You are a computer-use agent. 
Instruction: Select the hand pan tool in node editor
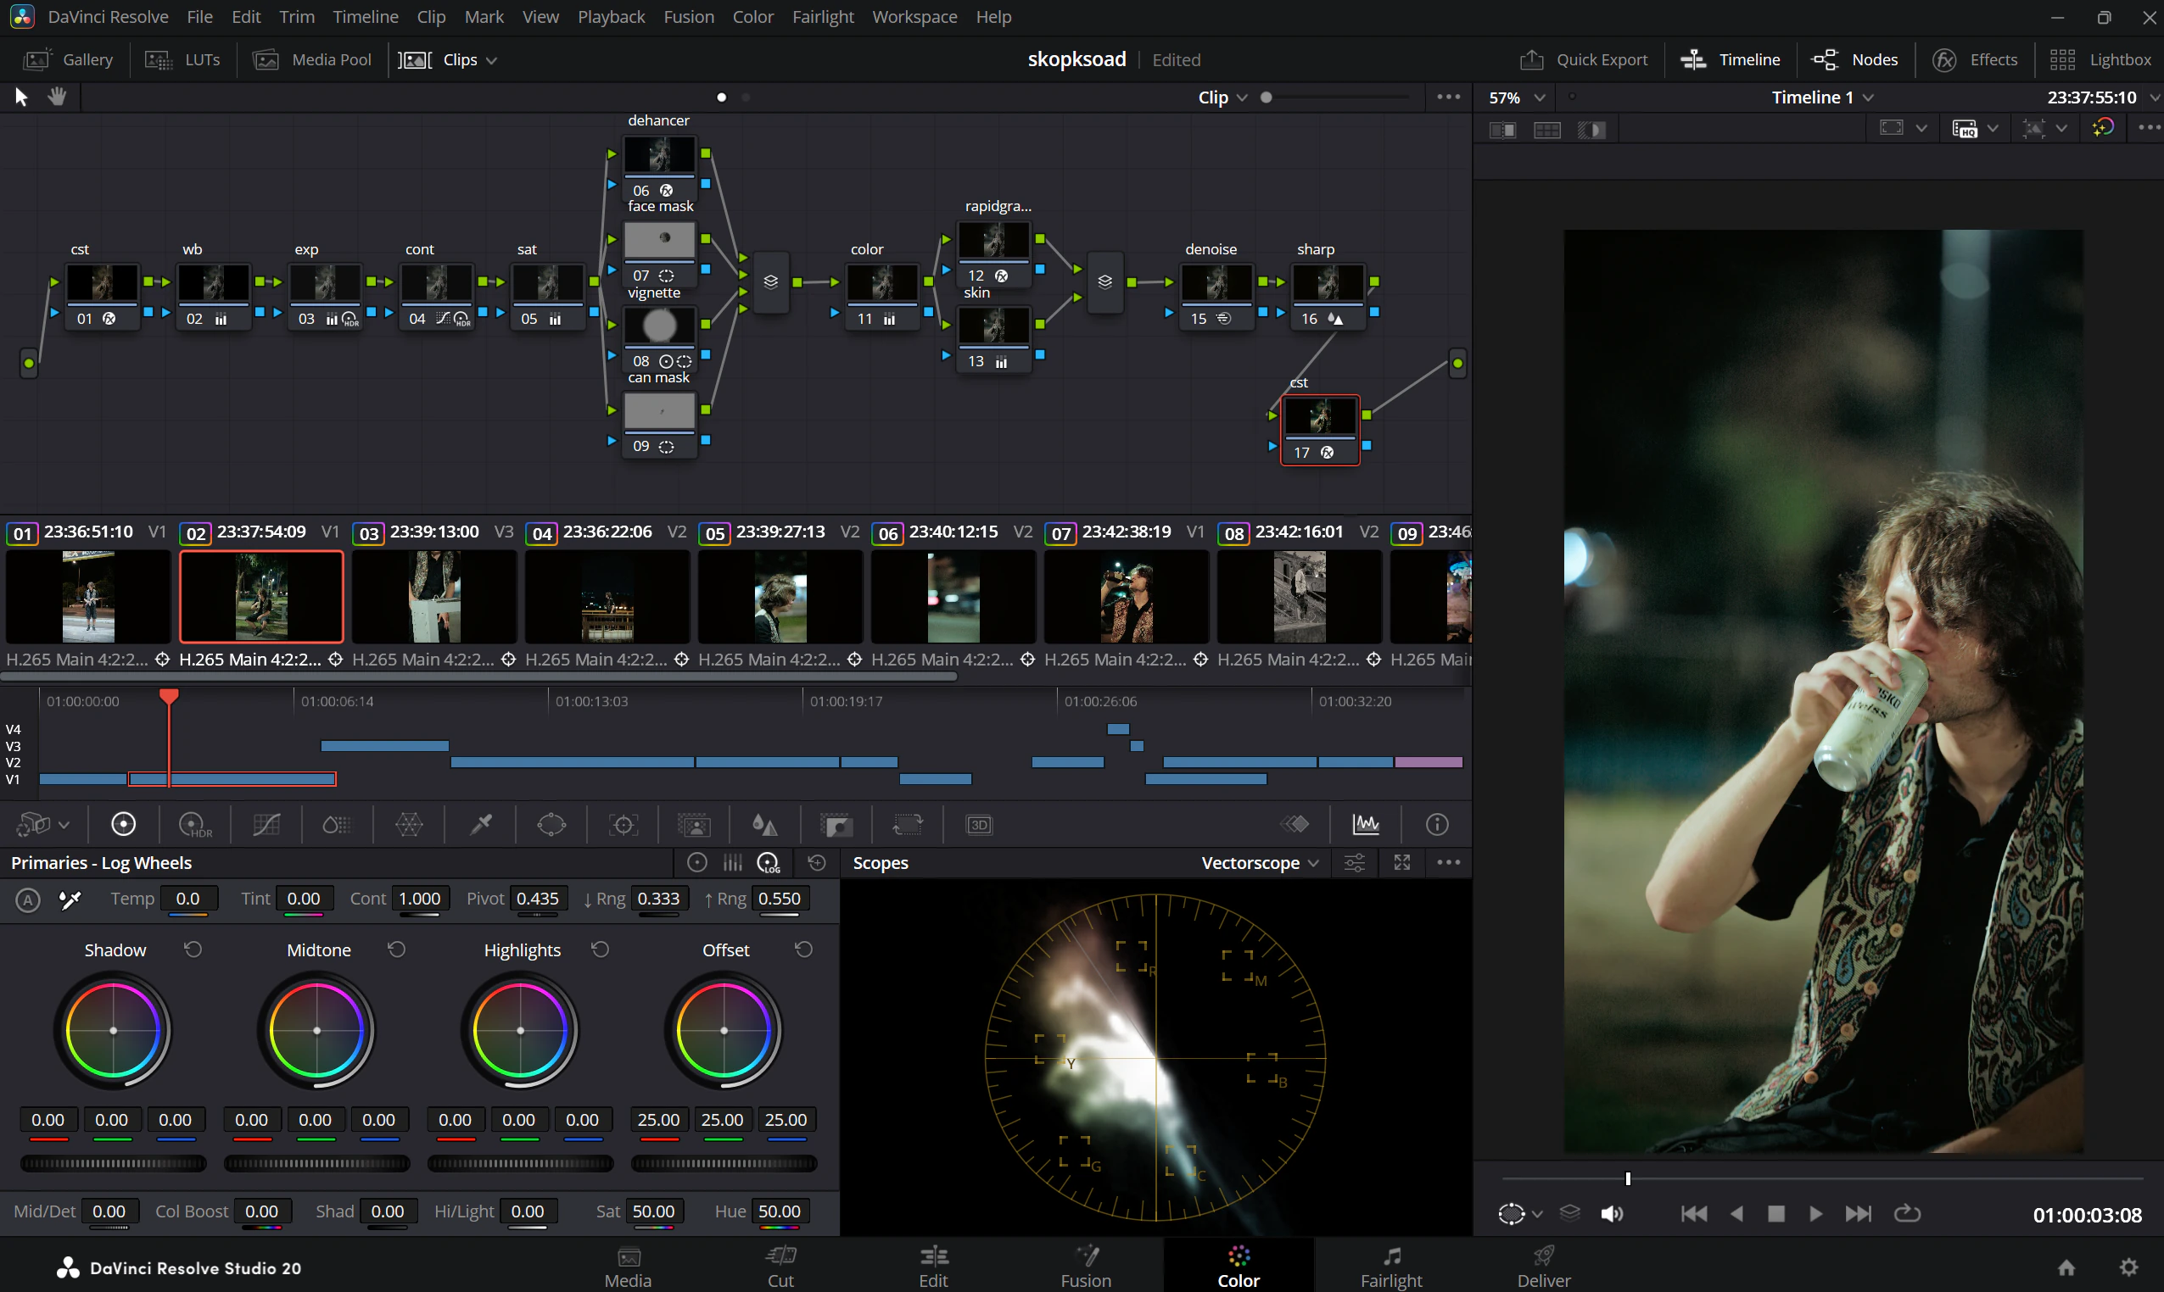pos(58,97)
